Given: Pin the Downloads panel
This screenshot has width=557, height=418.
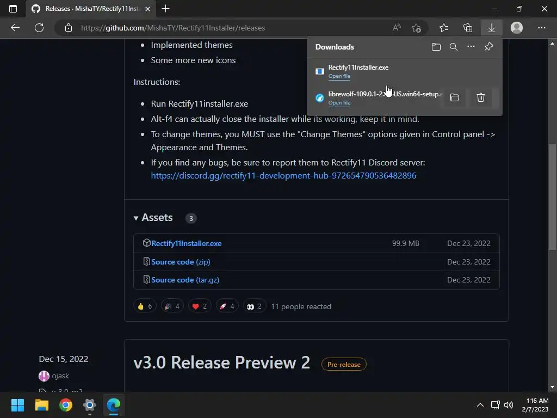Looking at the screenshot, I should point(489,47).
